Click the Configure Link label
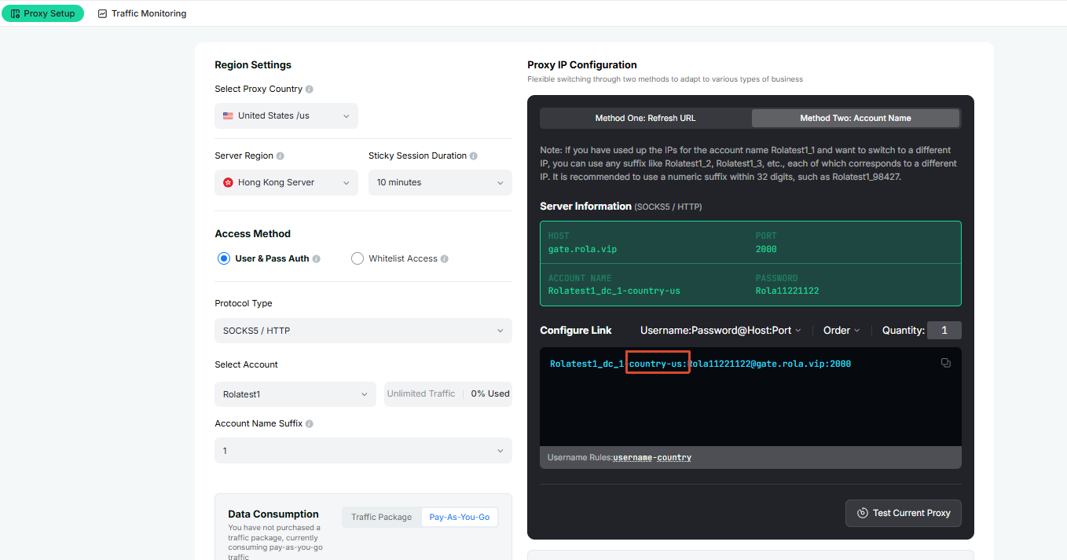Viewport: 1067px width, 560px height. pyautogui.click(x=576, y=331)
